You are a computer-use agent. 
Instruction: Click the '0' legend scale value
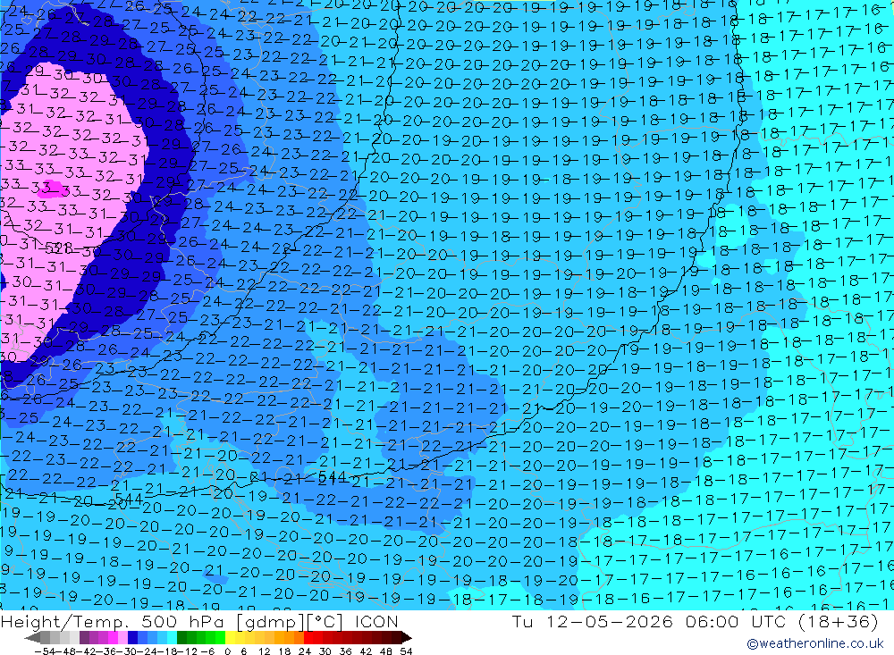[x=227, y=651]
